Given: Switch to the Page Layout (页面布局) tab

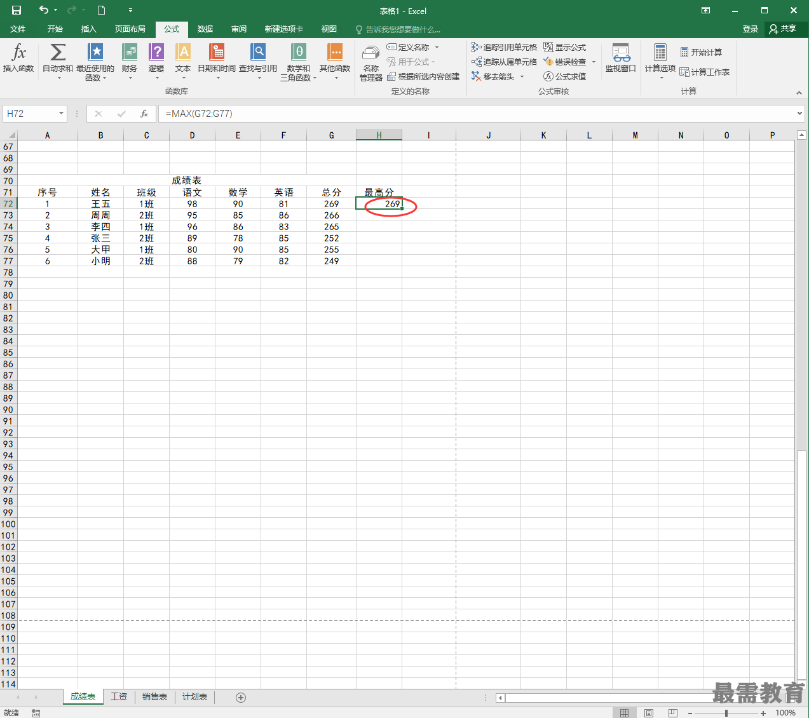Looking at the screenshot, I should (x=130, y=29).
